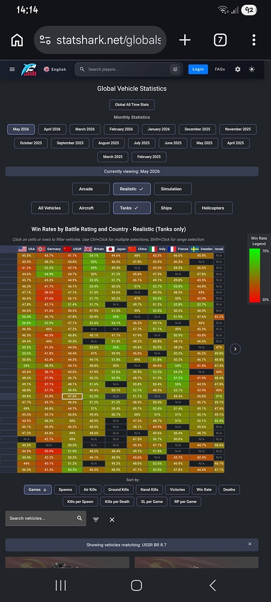Click the China flag column header

[138, 249]
